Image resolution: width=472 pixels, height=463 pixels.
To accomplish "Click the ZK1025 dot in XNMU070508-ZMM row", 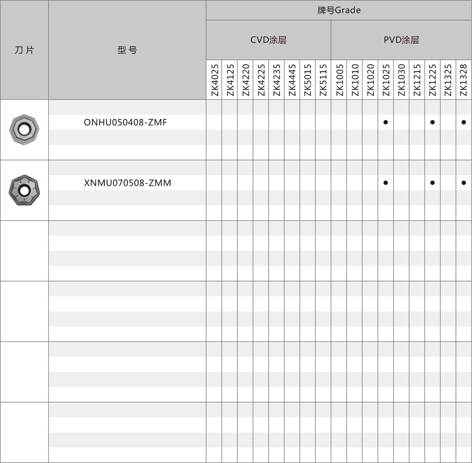I will point(386,183).
